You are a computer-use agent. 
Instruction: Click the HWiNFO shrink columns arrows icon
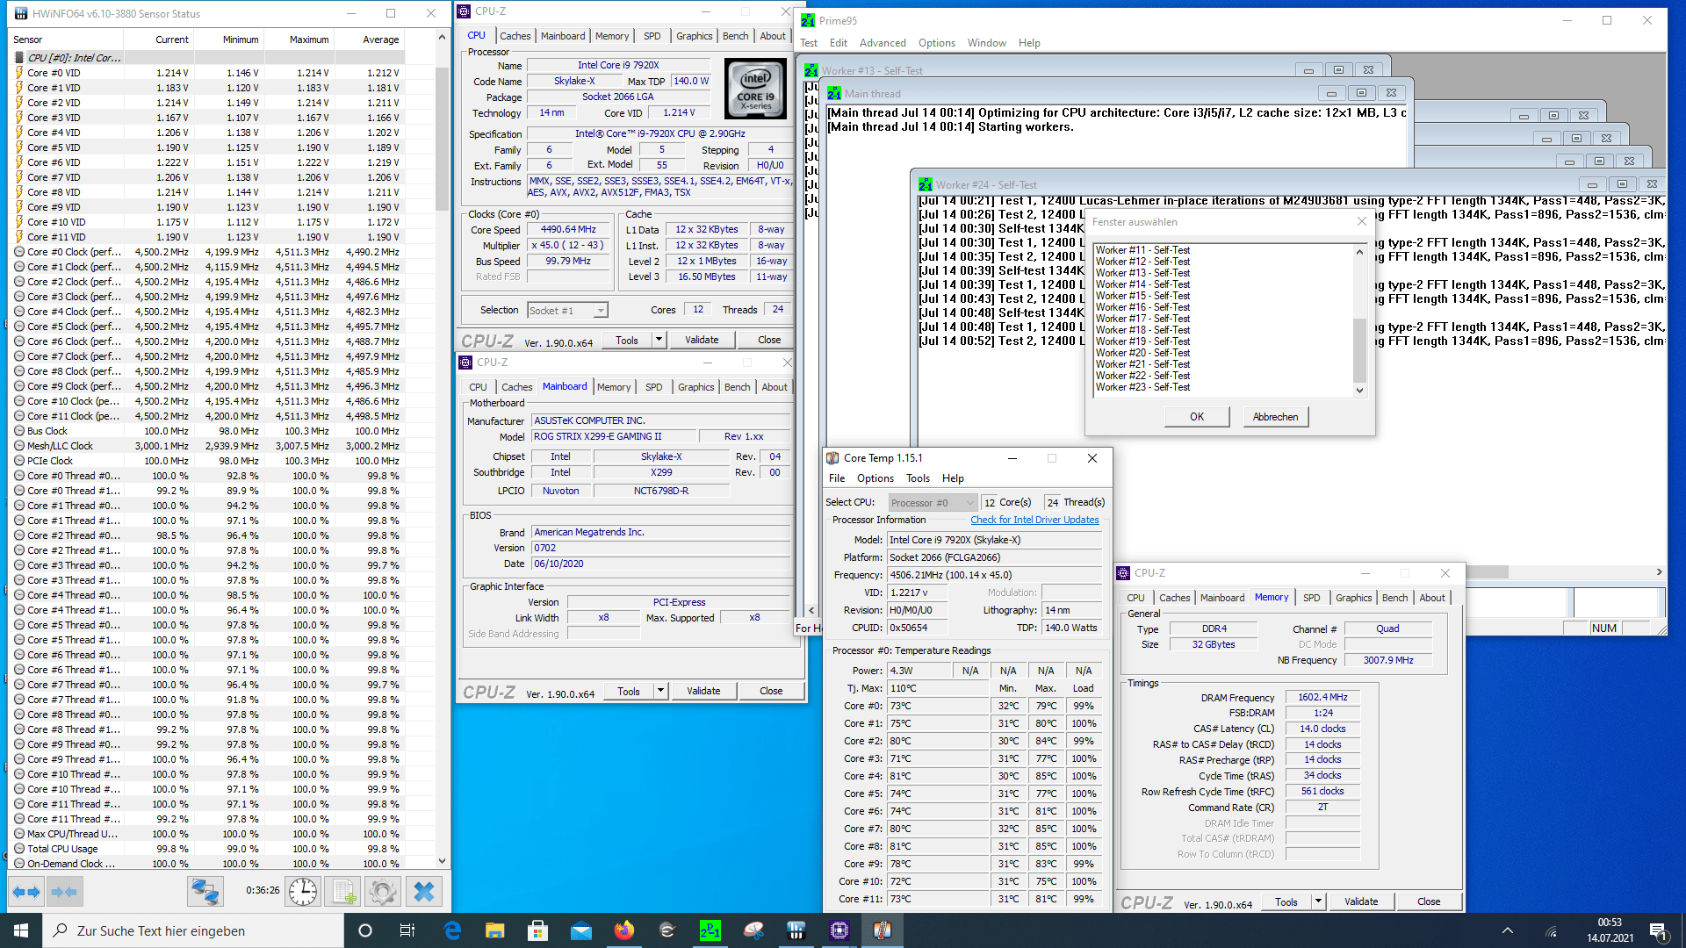pos(64,892)
